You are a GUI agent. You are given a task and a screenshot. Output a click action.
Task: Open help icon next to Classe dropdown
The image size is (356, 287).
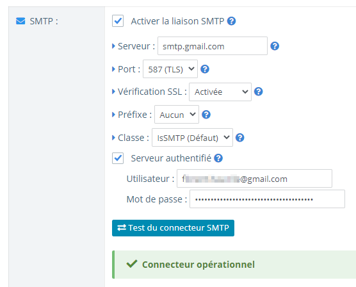(239, 138)
